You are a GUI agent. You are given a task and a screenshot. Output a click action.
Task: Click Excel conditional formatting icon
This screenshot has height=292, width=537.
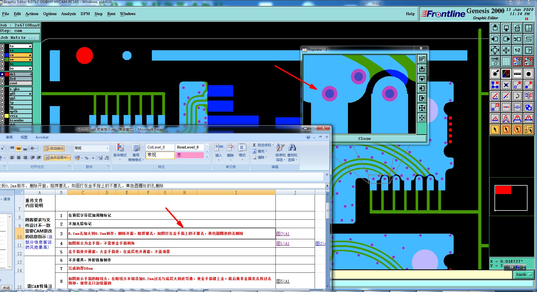click(120, 152)
